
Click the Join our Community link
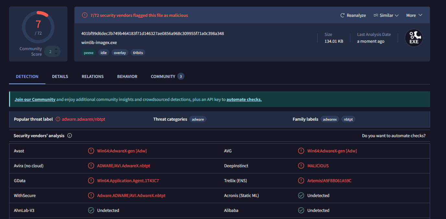point(35,100)
